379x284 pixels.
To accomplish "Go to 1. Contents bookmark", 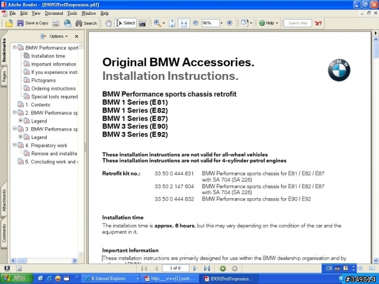I will click(38, 105).
